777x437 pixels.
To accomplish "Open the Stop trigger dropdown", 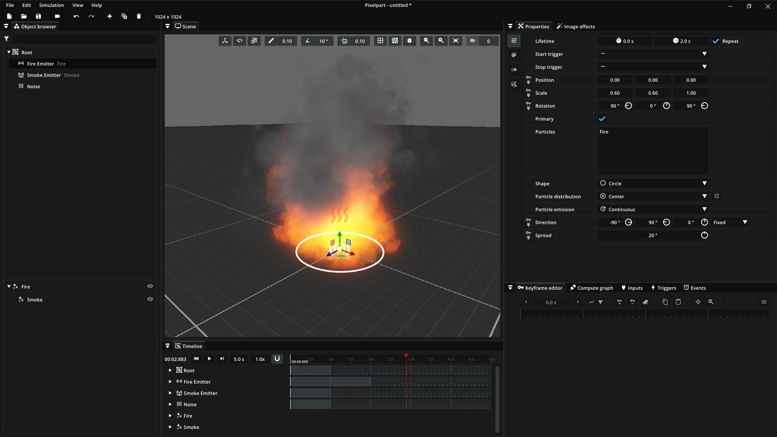I will (653, 67).
